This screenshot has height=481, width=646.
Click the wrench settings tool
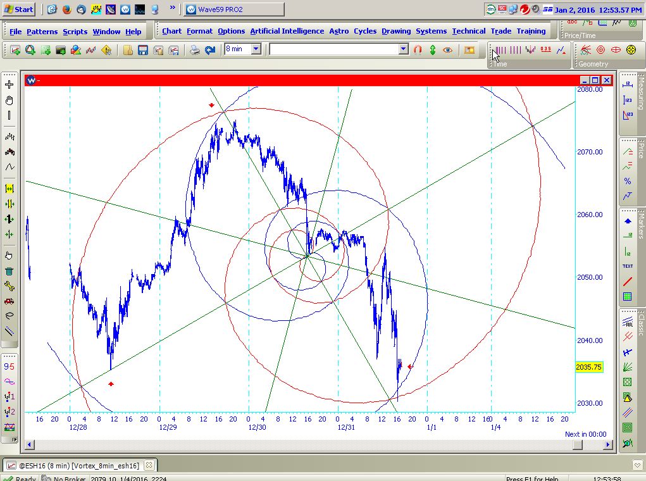tap(9, 286)
